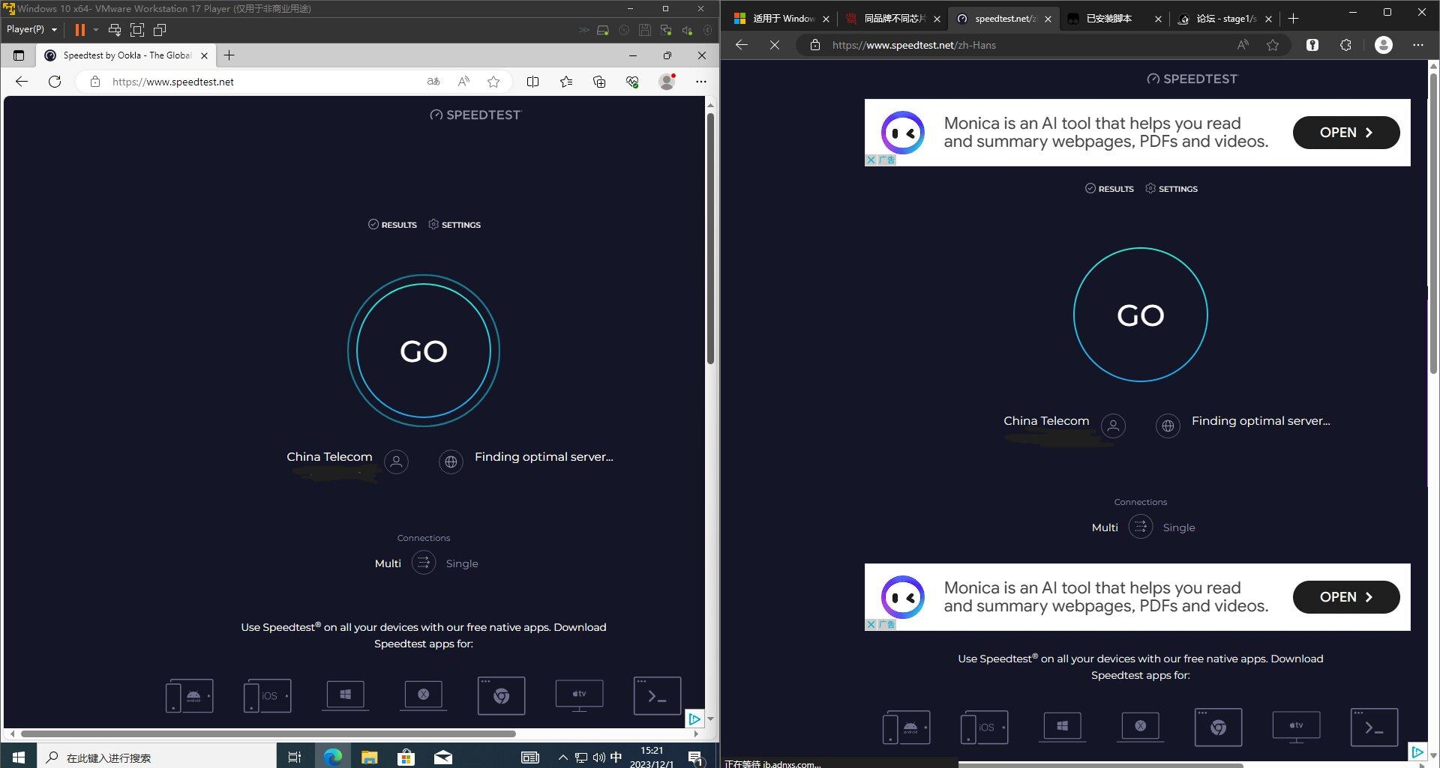Close the top Monica ad via X
1440x768 pixels.
(871, 160)
